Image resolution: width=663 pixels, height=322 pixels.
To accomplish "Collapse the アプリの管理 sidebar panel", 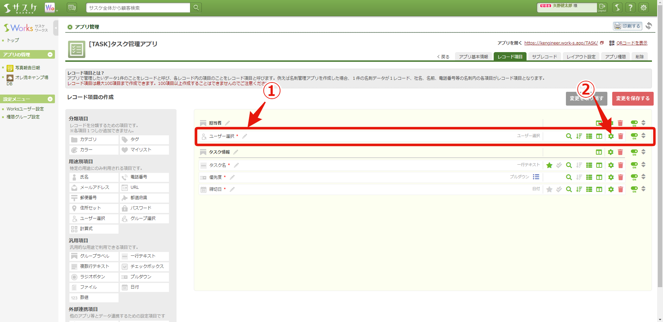I will (x=50, y=54).
